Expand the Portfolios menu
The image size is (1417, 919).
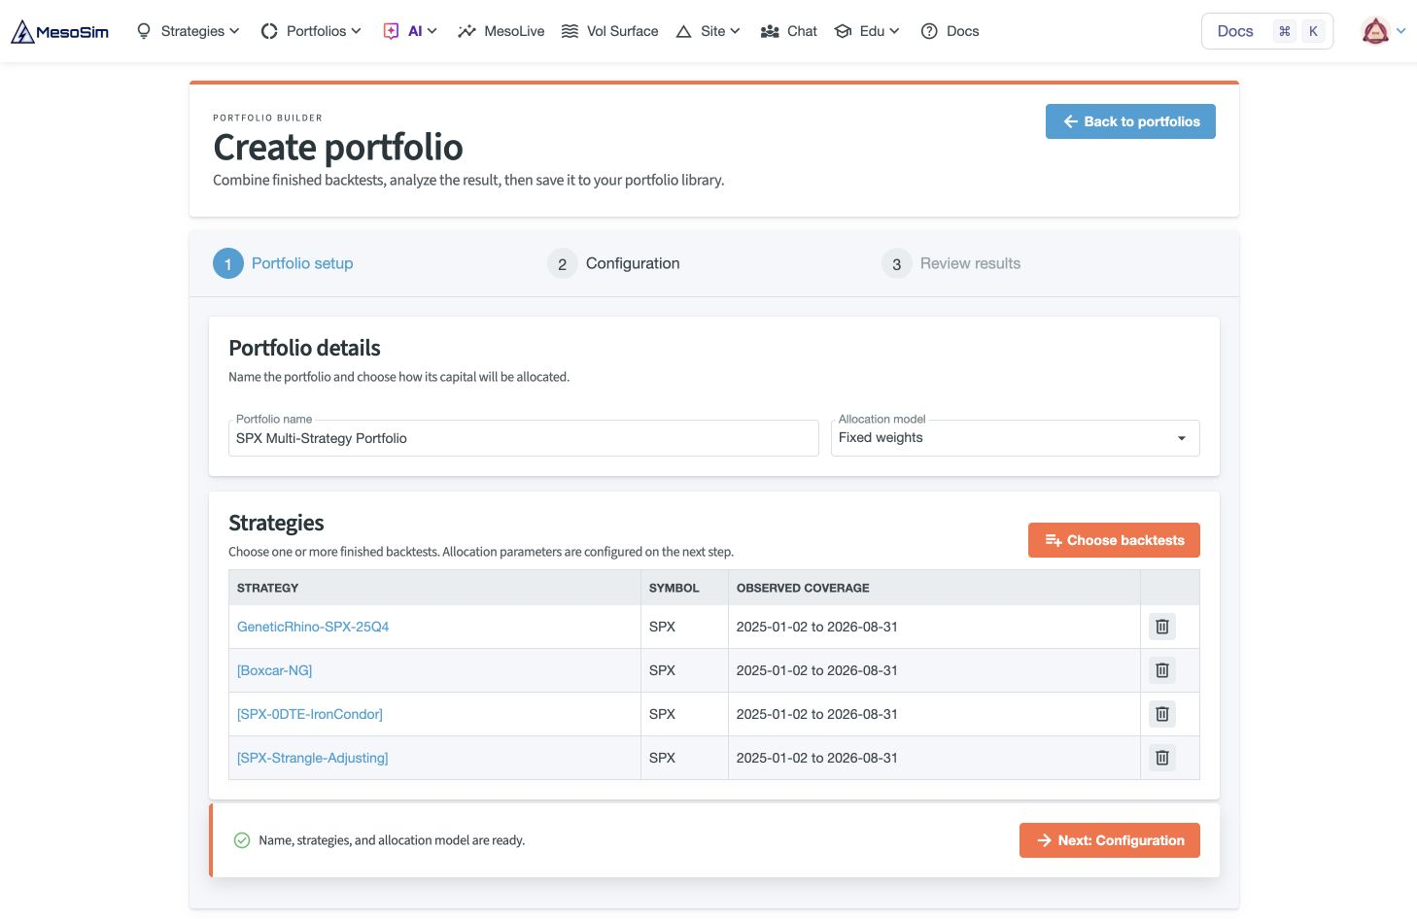[x=311, y=31]
